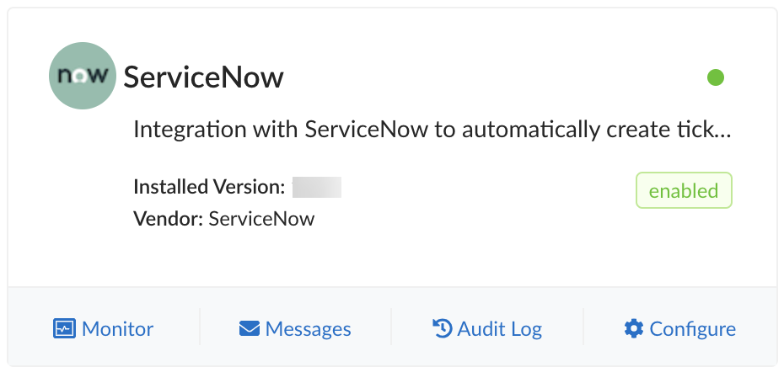Click the Messages envelope icon
784x367 pixels.
click(x=249, y=328)
